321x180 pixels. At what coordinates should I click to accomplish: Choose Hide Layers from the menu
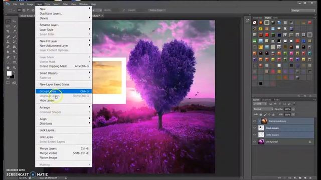[x=64, y=100]
